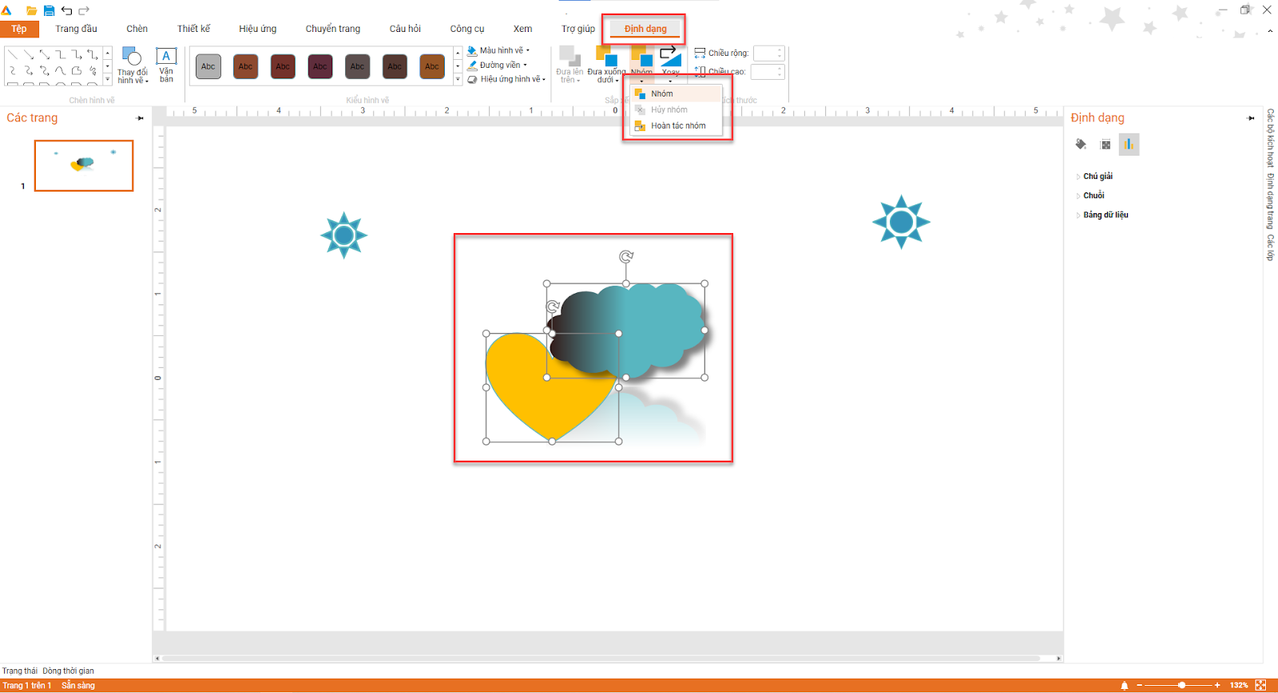The width and height of the screenshot is (1278, 693).
Task: Click the Chiều rộng width field
Action: coord(769,53)
